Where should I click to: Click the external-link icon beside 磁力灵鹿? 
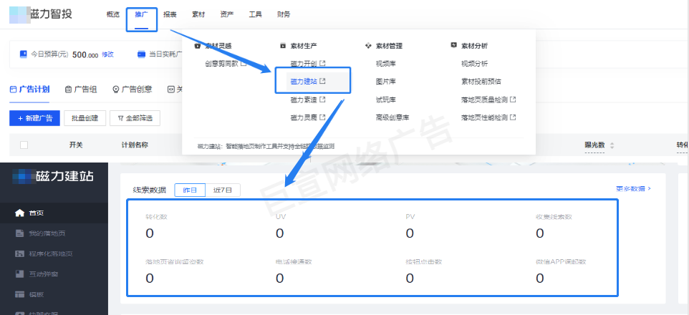[322, 117]
